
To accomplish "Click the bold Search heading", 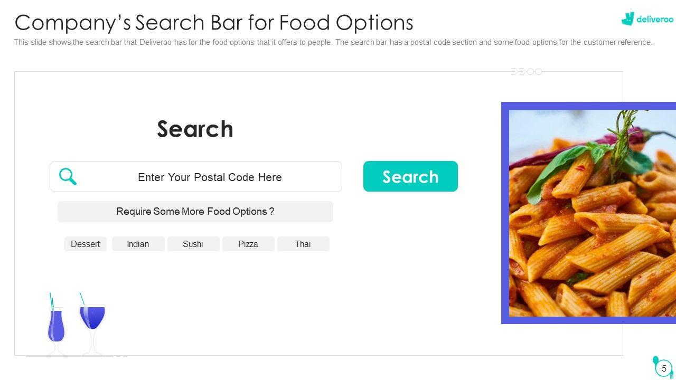I will pyautogui.click(x=195, y=129).
